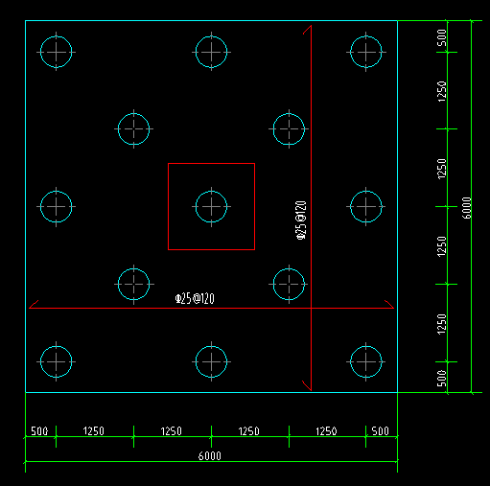Click vertical 1250 dimension just below top 500
This screenshot has height=486, width=490.
click(x=442, y=91)
